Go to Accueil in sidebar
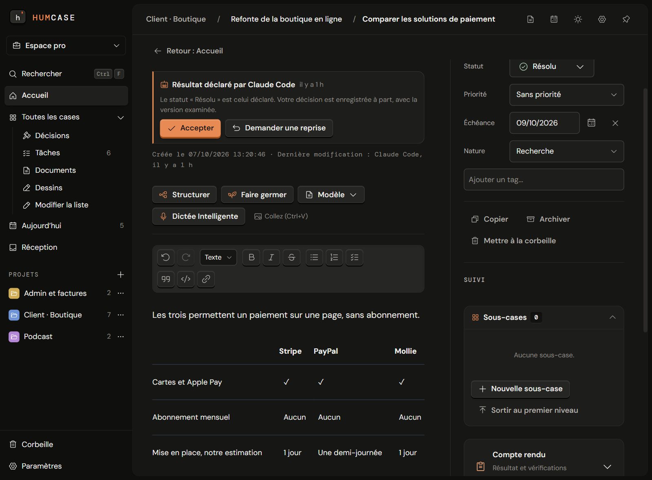Image resolution: width=652 pixels, height=480 pixels. pyautogui.click(x=66, y=95)
